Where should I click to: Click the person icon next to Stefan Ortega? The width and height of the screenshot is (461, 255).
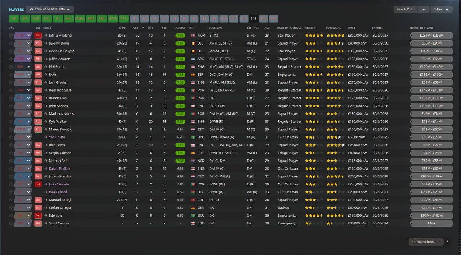46,208
